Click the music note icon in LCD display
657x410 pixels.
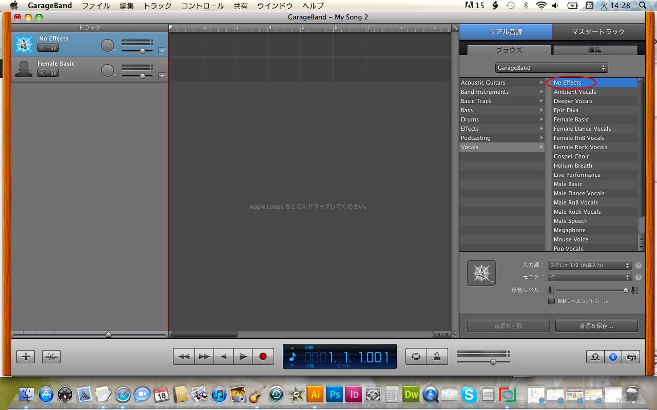tap(293, 356)
